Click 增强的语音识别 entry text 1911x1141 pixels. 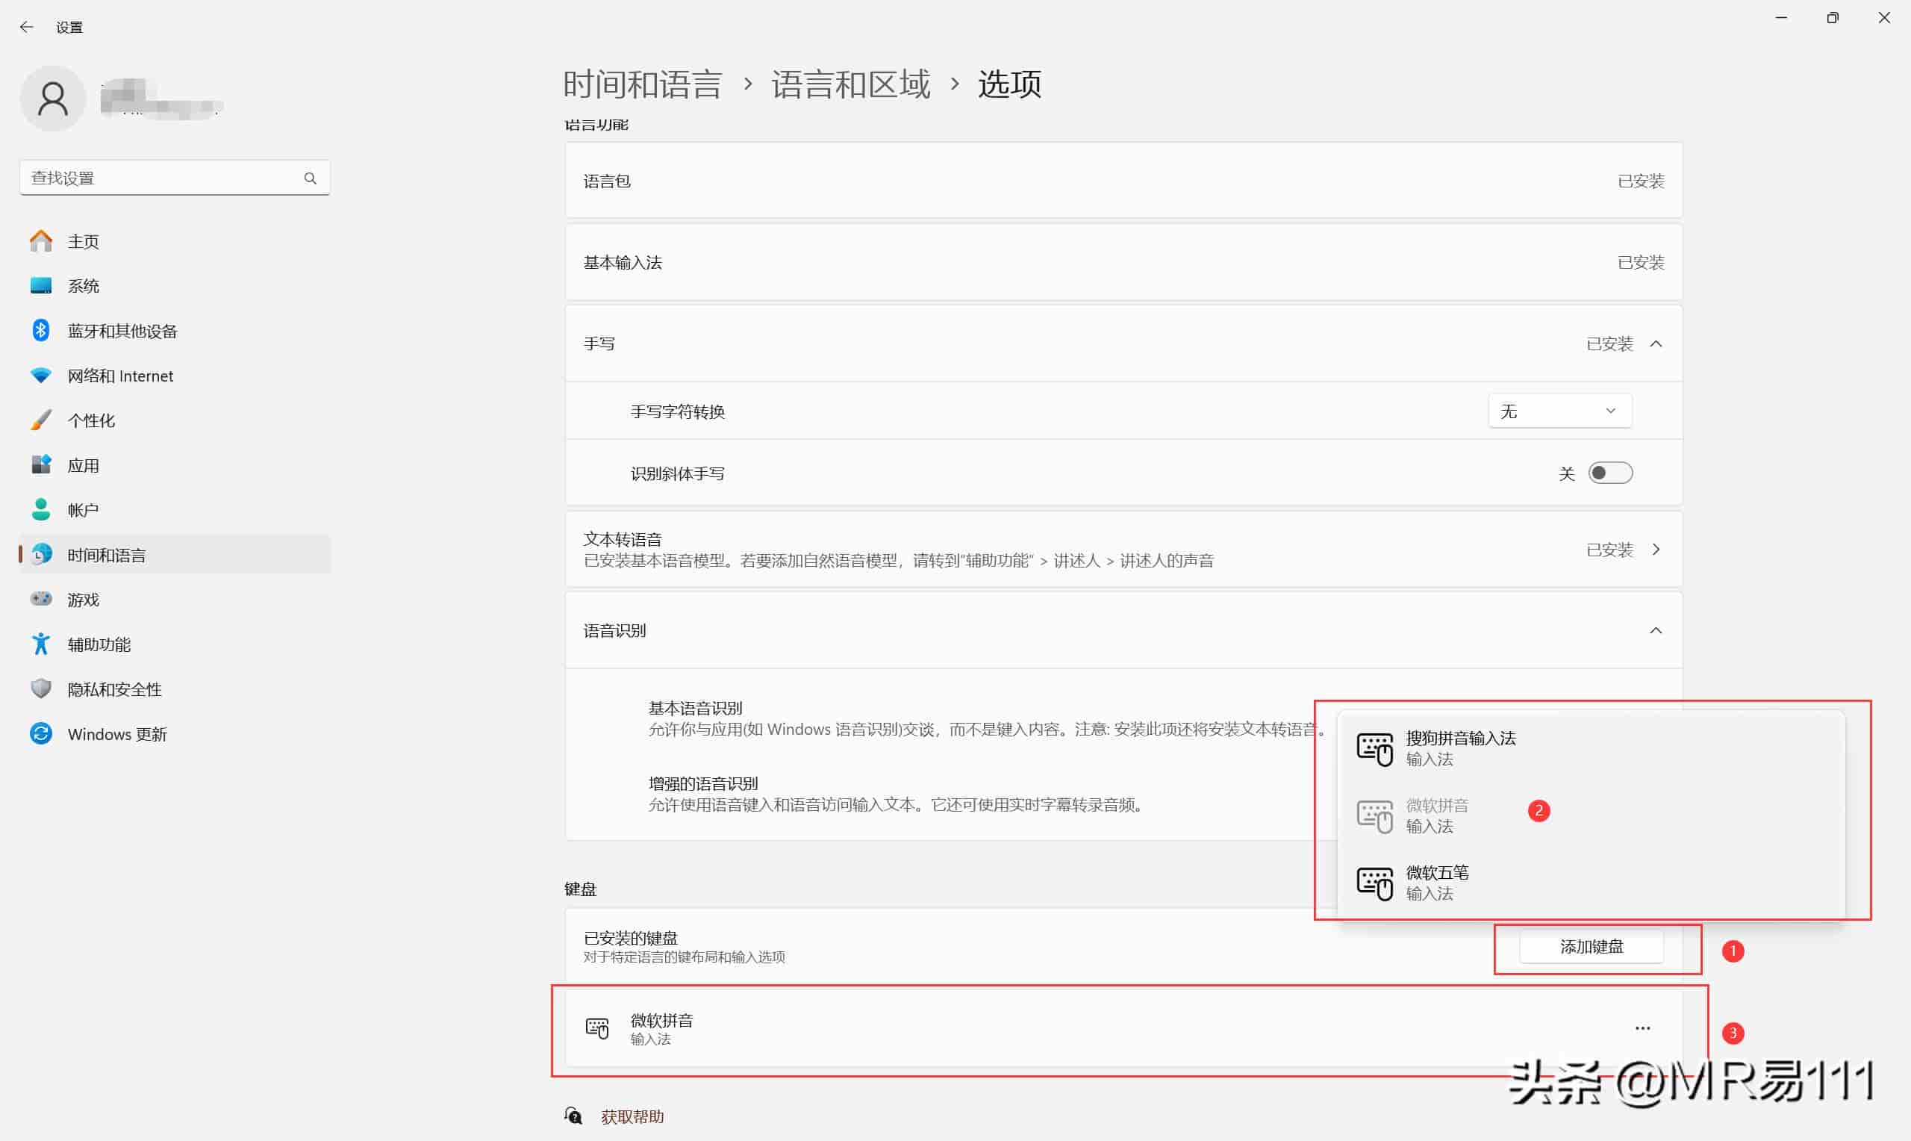(702, 783)
